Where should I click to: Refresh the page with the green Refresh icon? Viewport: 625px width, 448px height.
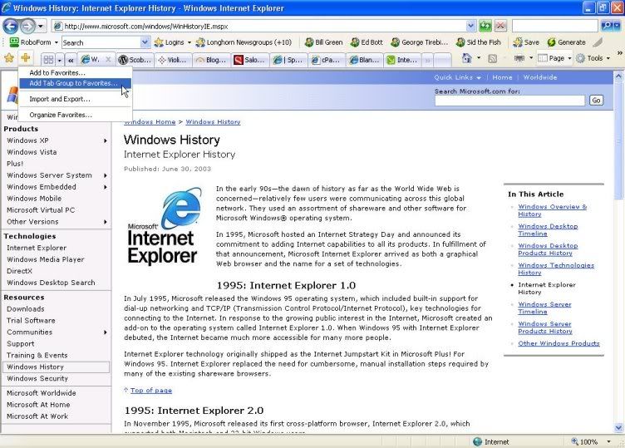[485, 27]
